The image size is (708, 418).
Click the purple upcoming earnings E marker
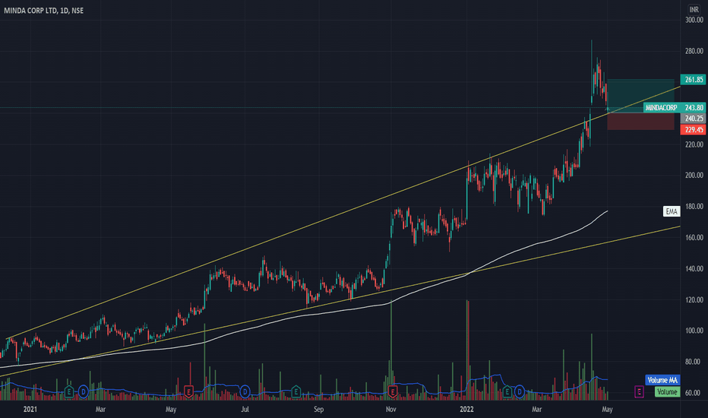[x=639, y=392]
